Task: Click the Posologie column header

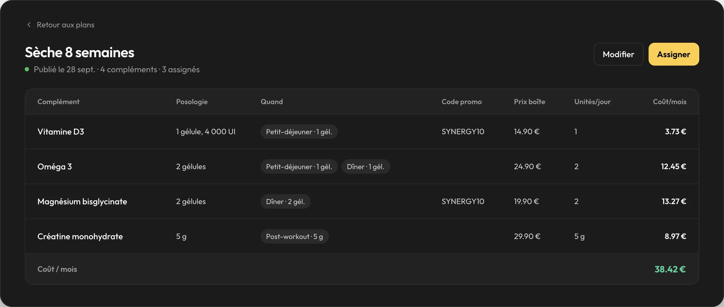Action: click(x=192, y=102)
